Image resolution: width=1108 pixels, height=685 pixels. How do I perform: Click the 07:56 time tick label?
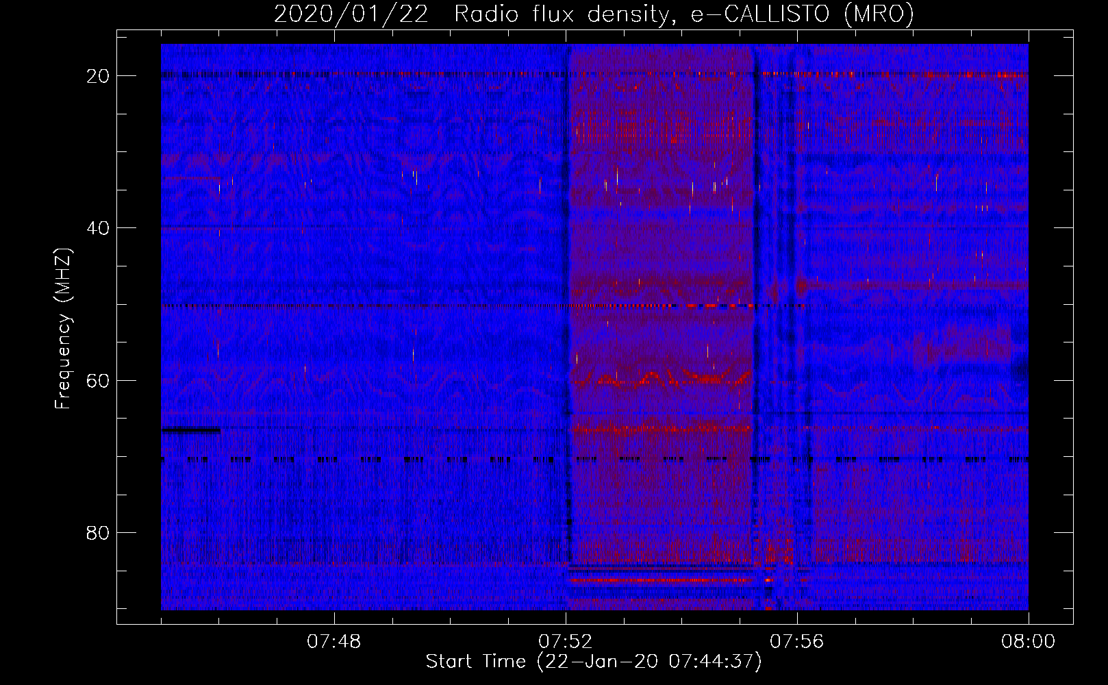tap(797, 642)
